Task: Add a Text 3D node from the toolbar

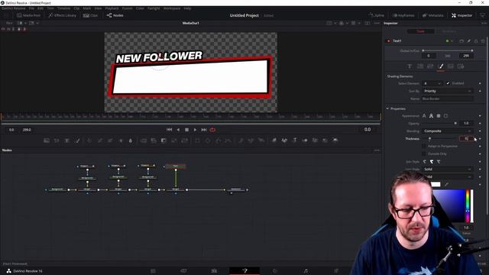Action: coord(294,141)
